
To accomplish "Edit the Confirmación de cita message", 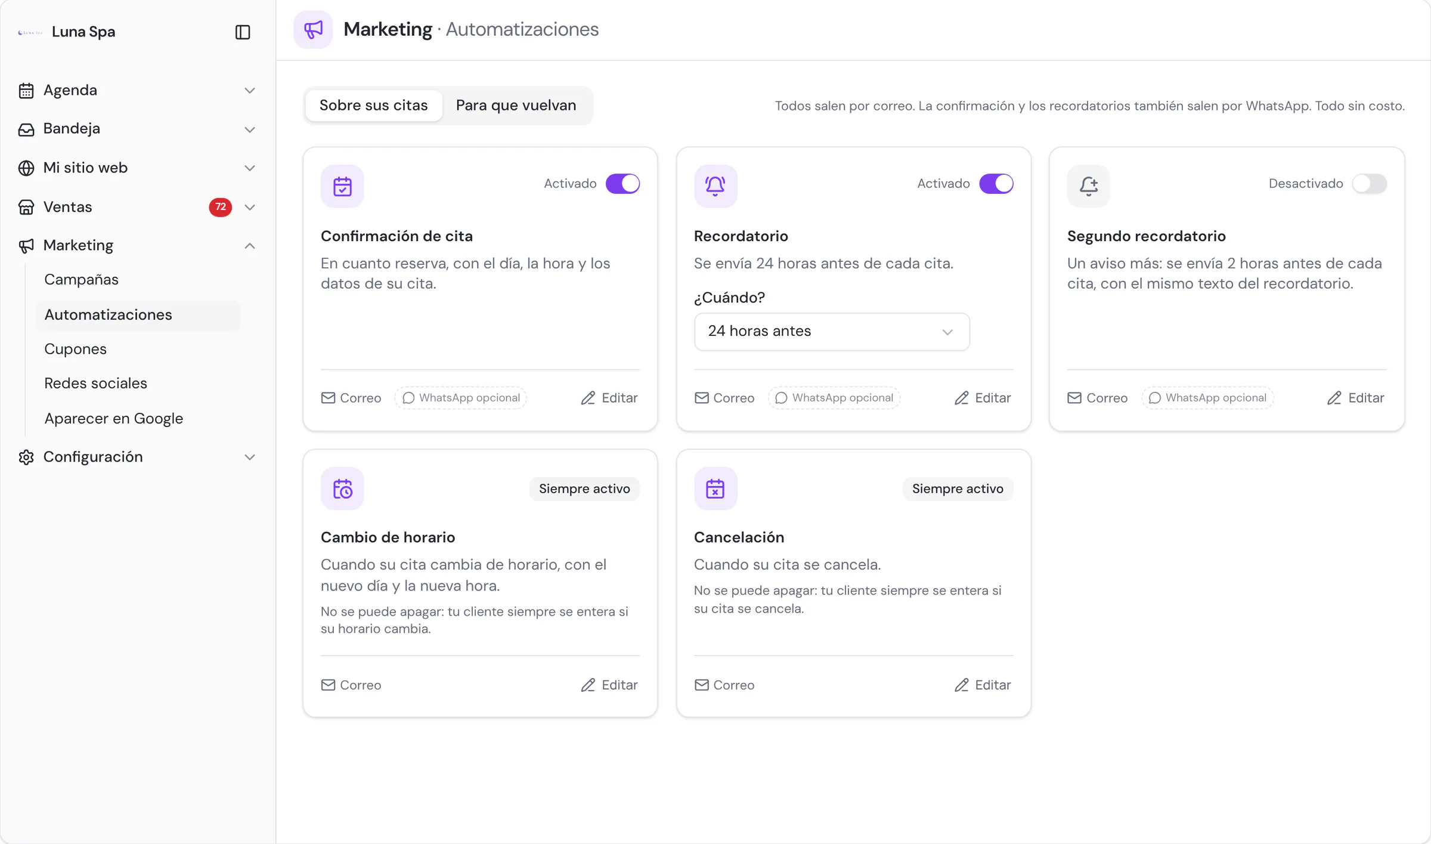I will pos(609,398).
